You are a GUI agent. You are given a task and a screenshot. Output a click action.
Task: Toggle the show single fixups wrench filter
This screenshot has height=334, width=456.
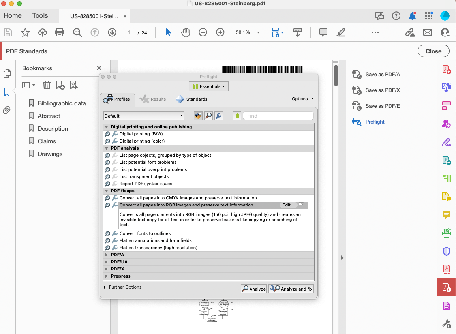coord(218,116)
